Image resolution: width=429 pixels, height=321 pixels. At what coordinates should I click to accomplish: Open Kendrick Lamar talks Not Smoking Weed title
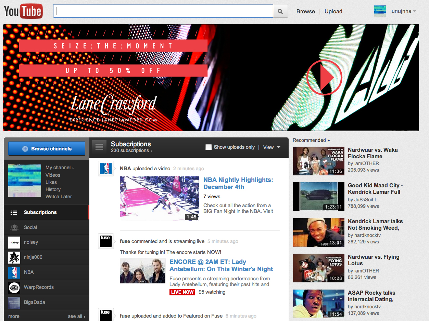coord(375,225)
